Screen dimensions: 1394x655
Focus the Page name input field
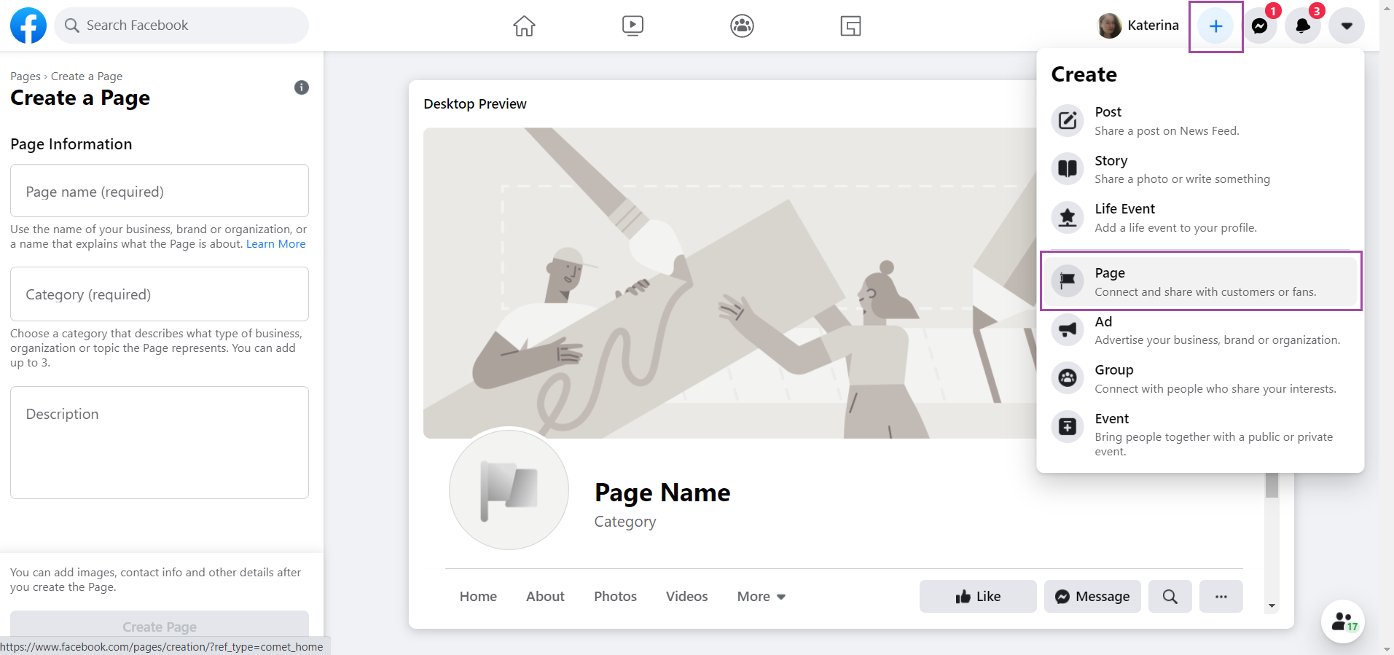coord(160,191)
